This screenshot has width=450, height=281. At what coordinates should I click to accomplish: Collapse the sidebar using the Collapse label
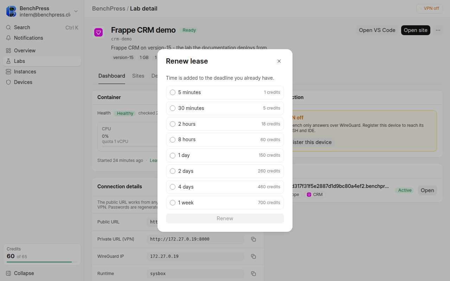click(24, 273)
